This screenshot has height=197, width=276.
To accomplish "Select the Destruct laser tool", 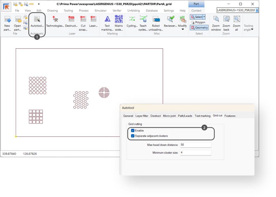I will pos(71,20).
